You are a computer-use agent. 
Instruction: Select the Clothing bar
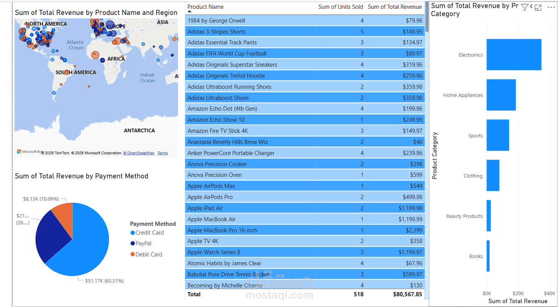click(493, 175)
